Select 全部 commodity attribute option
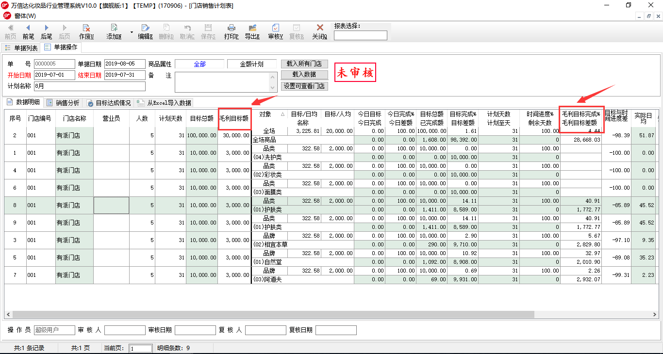Screen dimensions: 663x354 pyautogui.click(x=199, y=64)
